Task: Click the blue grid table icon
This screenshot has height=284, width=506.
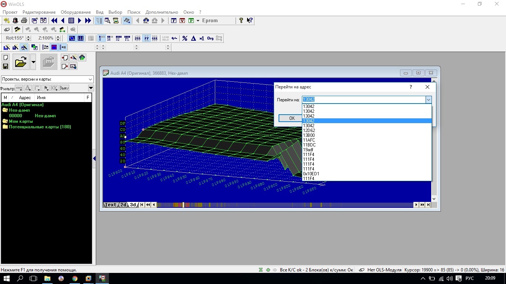Action: (x=71, y=21)
